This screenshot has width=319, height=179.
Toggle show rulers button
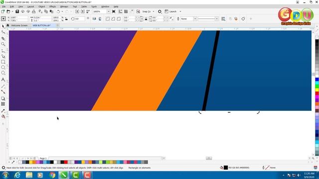coord(121,11)
